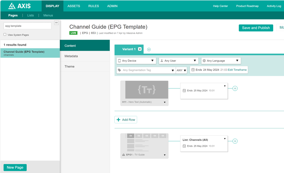This screenshot has height=173, width=284.
Task: Toggle View System Pages checkbox
Action: click(x=5, y=35)
